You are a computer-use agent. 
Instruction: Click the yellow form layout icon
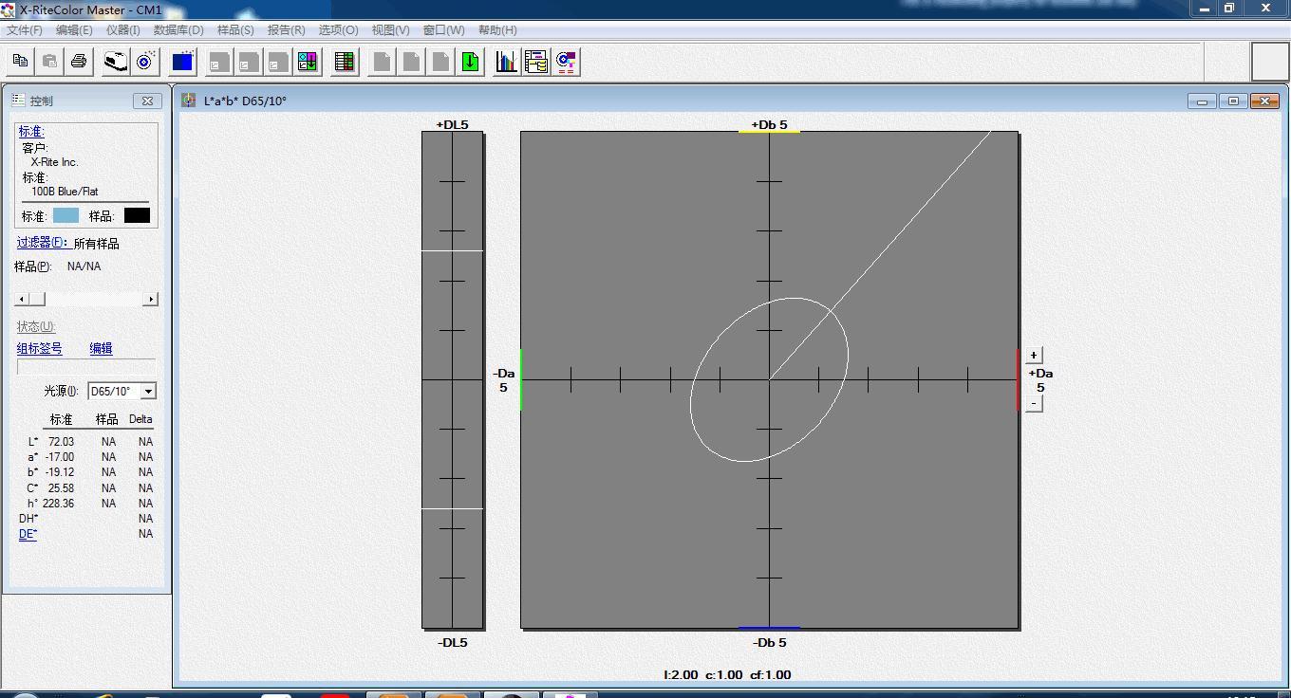click(x=536, y=62)
